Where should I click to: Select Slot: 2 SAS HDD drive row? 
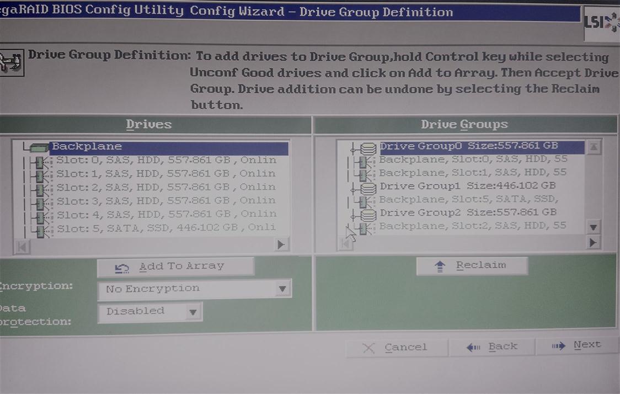click(x=166, y=187)
